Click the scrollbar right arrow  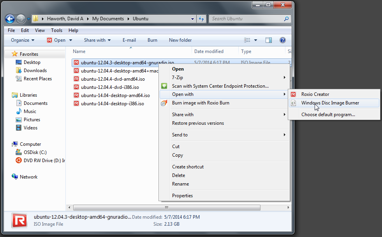[288, 207]
